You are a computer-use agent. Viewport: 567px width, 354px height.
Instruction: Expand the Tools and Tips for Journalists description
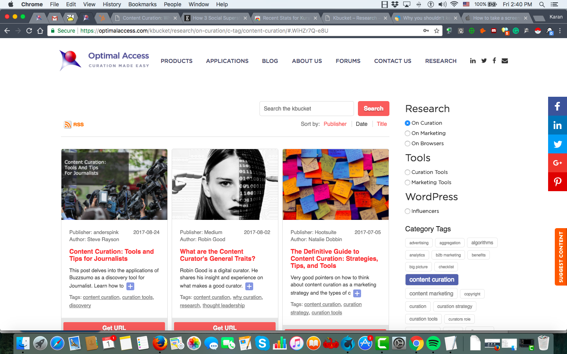coord(130,286)
